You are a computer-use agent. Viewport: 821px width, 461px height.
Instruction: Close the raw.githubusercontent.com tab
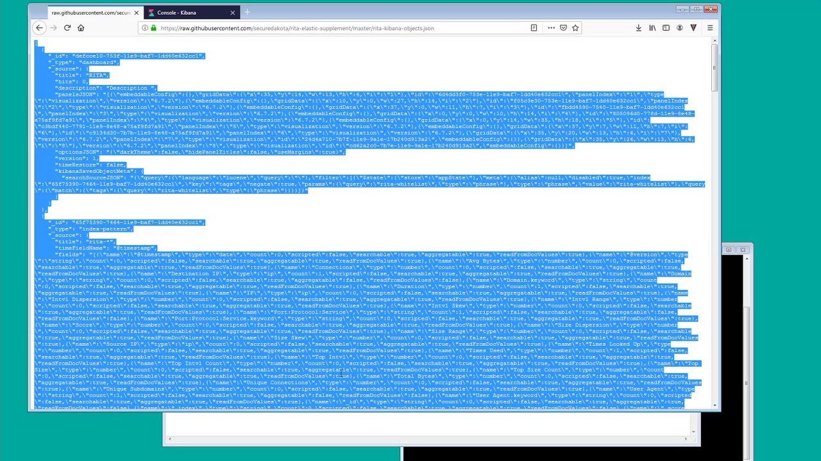pyautogui.click(x=136, y=12)
